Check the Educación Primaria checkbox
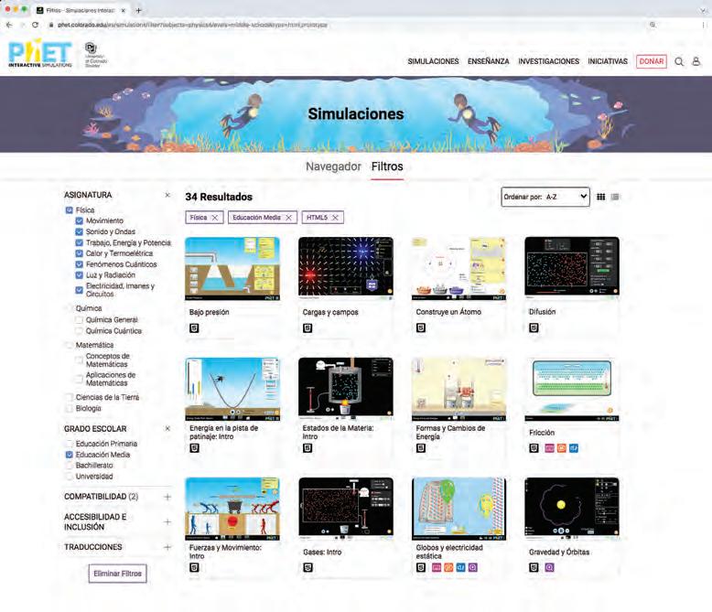This screenshot has width=712, height=612. (x=69, y=444)
